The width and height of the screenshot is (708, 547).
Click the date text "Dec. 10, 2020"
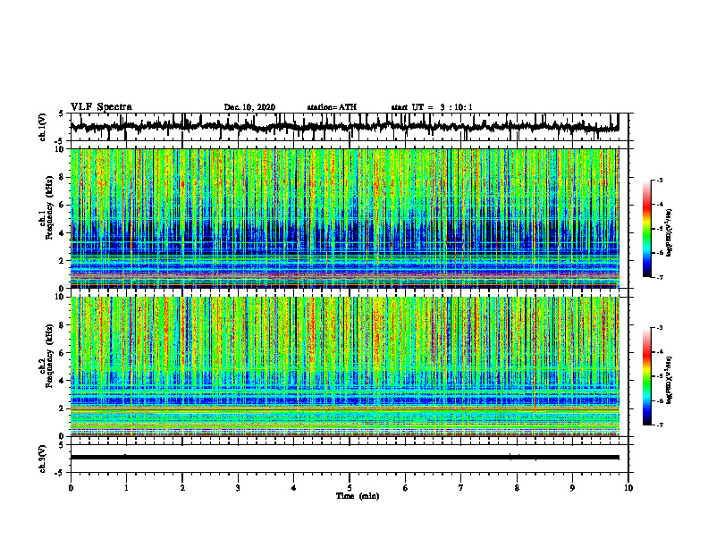click(249, 107)
